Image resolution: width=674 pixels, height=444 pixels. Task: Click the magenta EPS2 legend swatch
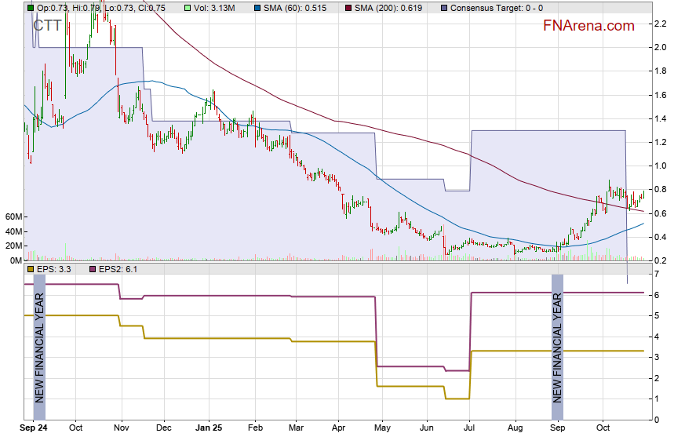click(90, 269)
